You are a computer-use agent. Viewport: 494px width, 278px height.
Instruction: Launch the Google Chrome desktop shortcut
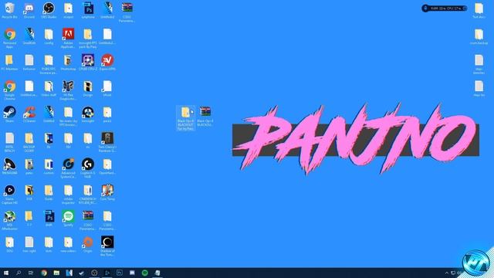point(9,86)
